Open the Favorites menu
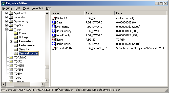 (x=37, y=8)
